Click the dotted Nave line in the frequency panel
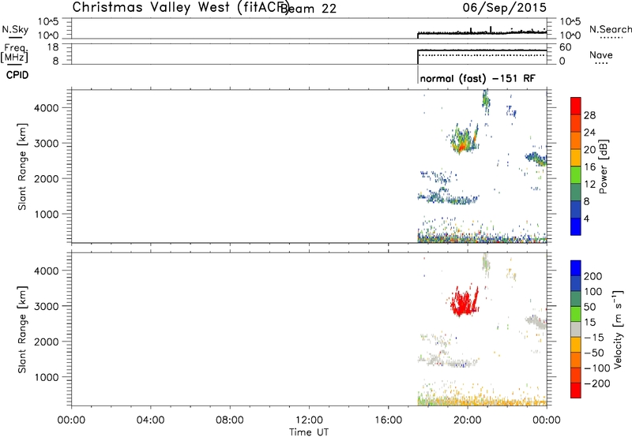632x437 pixels. (482, 55)
